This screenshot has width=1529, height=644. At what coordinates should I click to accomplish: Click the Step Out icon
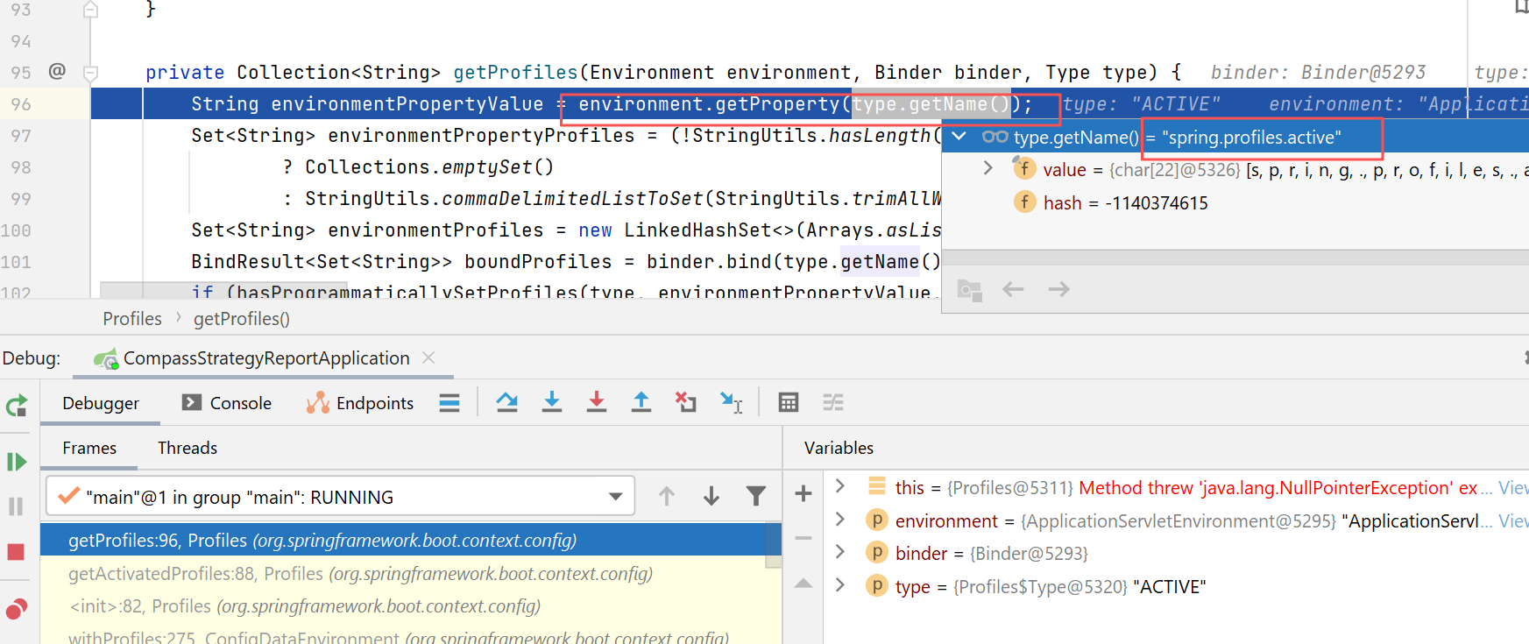tap(641, 402)
